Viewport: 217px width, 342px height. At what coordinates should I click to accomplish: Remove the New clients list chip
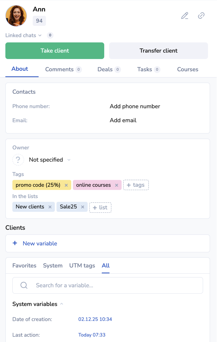(x=50, y=207)
